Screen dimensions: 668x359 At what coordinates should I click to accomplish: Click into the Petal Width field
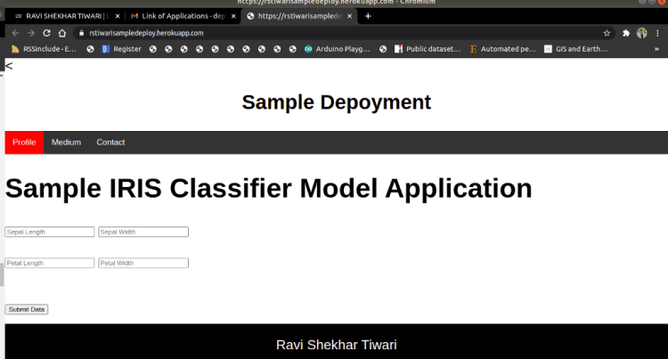(x=143, y=263)
